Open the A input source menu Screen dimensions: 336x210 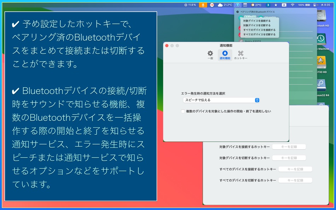pos(284,5)
